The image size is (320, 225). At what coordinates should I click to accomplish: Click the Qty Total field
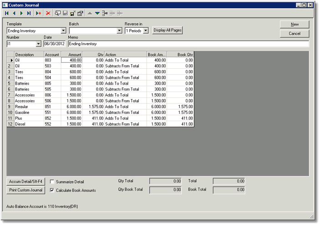[x=165, y=181]
